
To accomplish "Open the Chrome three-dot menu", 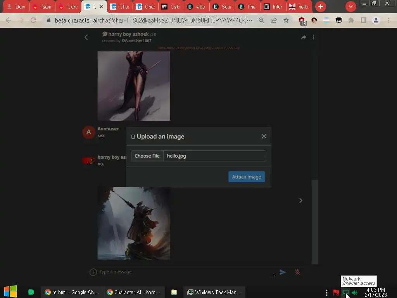I will (x=388, y=20).
